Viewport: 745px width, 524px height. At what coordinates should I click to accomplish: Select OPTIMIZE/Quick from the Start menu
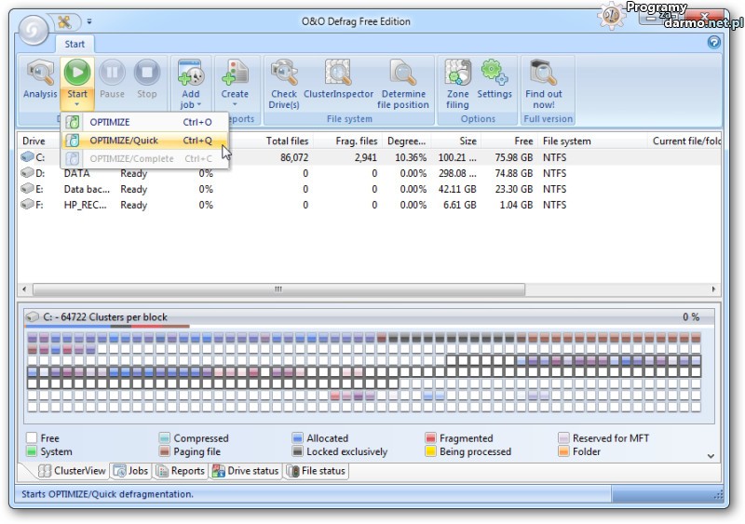click(124, 141)
